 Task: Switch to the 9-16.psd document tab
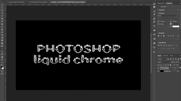pos(38,2)
